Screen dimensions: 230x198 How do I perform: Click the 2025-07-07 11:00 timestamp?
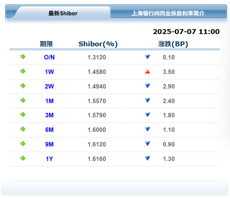click(186, 32)
